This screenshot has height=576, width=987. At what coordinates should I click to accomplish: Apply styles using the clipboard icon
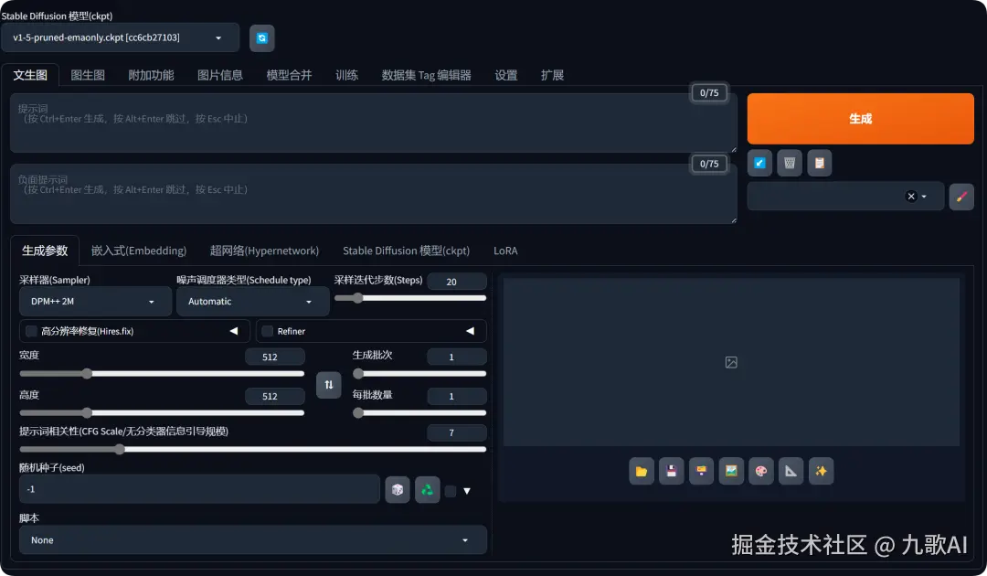pos(819,162)
